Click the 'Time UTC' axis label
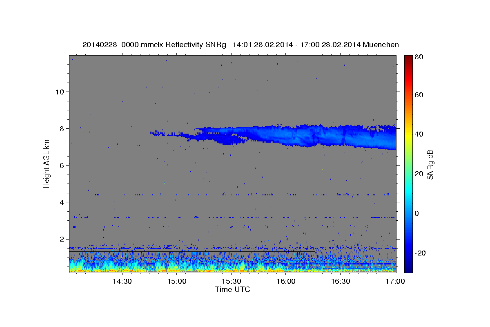Viewport: 490px width, 327px height. 232,289
